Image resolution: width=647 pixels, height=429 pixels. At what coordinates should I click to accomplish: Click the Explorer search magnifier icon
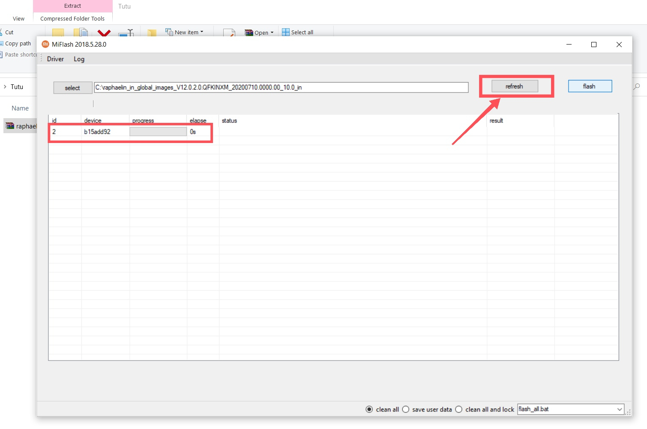tap(637, 86)
